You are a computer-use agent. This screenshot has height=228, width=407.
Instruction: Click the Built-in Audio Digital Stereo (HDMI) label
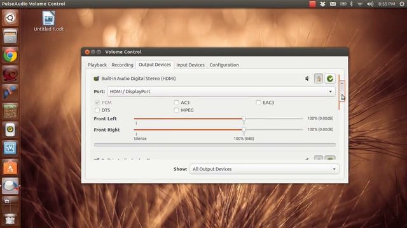pyautogui.click(x=139, y=79)
